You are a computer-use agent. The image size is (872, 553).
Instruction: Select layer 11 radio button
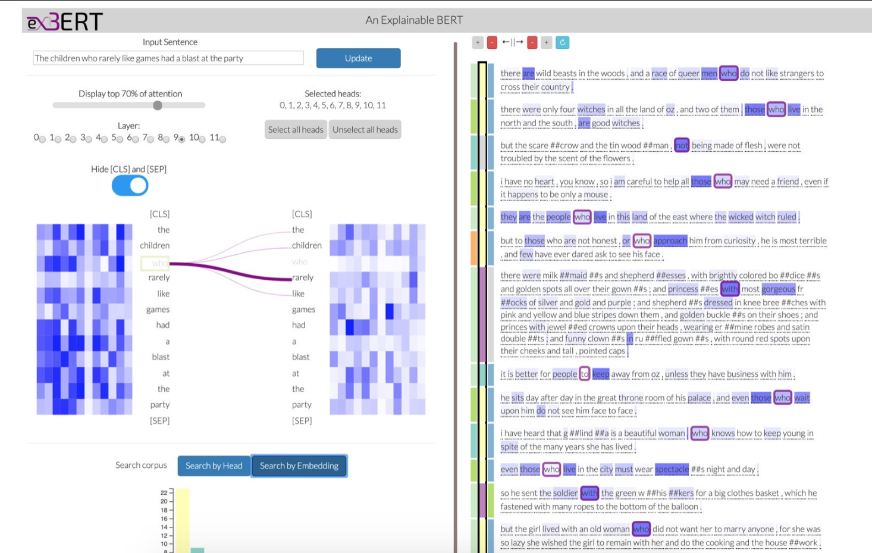point(222,139)
